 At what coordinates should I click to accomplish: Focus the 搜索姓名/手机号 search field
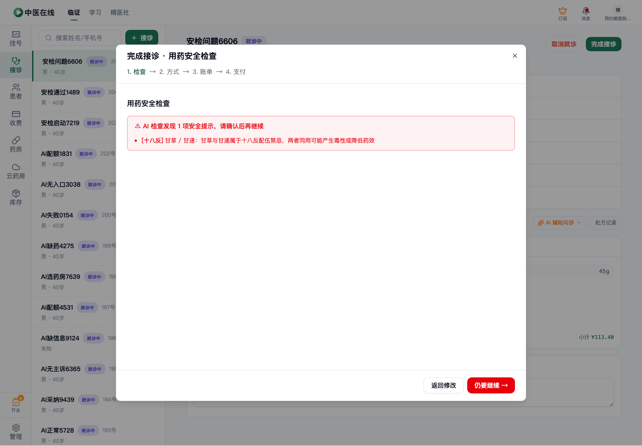tap(80, 38)
